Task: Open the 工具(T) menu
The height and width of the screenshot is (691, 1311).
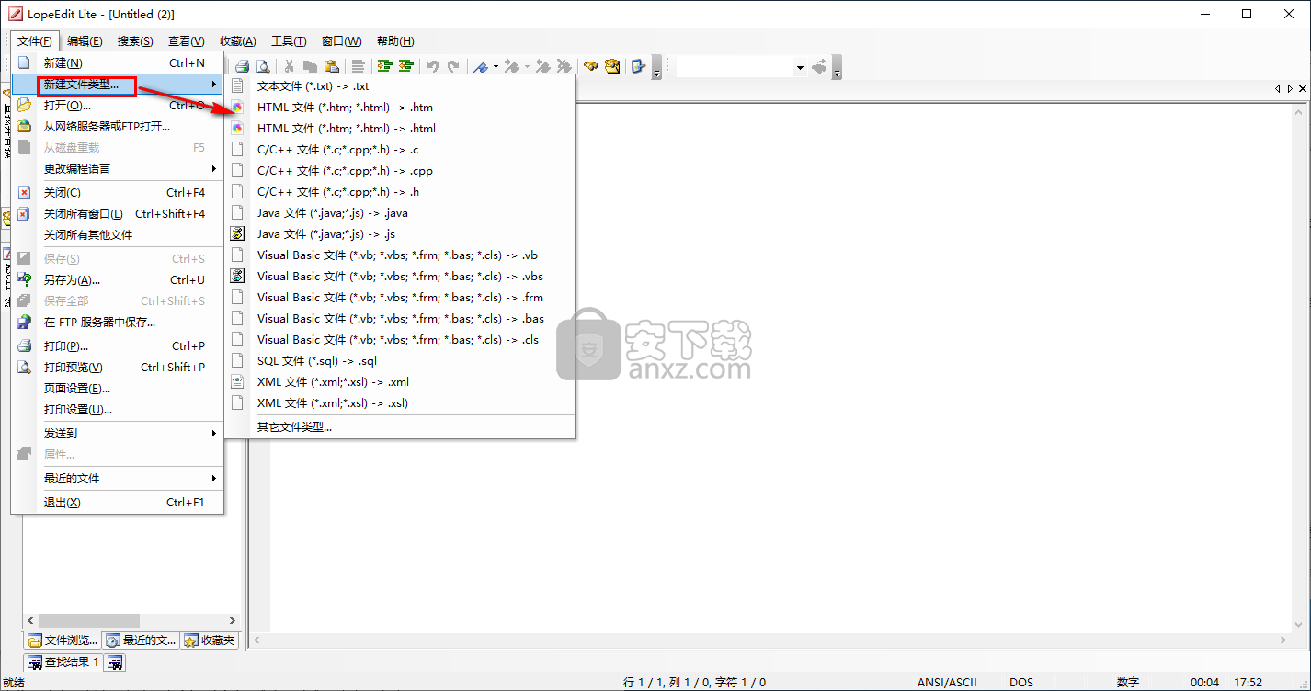Action: pyautogui.click(x=289, y=40)
